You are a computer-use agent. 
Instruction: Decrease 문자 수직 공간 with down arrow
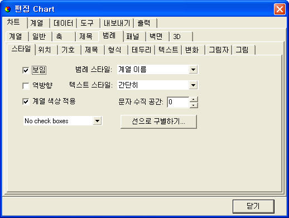[x=194, y=105]
